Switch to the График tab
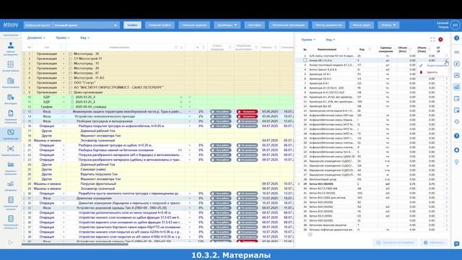This screenshot has height=260, width=462. coord(132,25)
